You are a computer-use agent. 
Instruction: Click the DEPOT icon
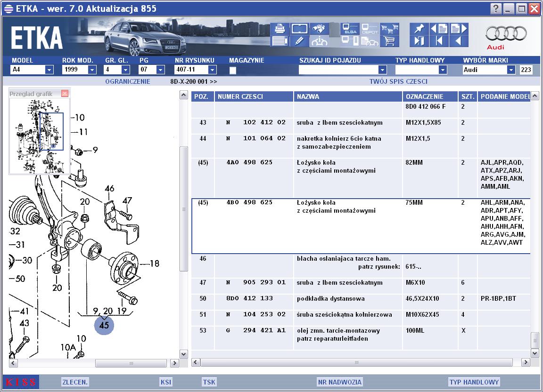coord(370,29)
